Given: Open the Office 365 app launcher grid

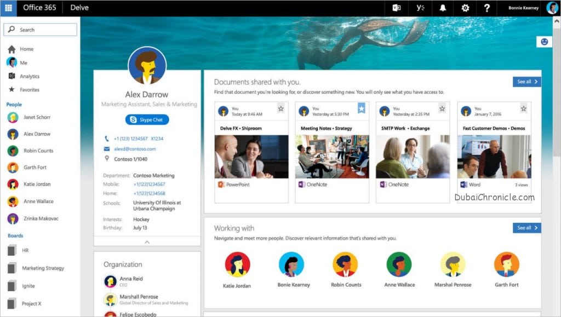Looking at the screenshot, I should click(x=8, y=8).
